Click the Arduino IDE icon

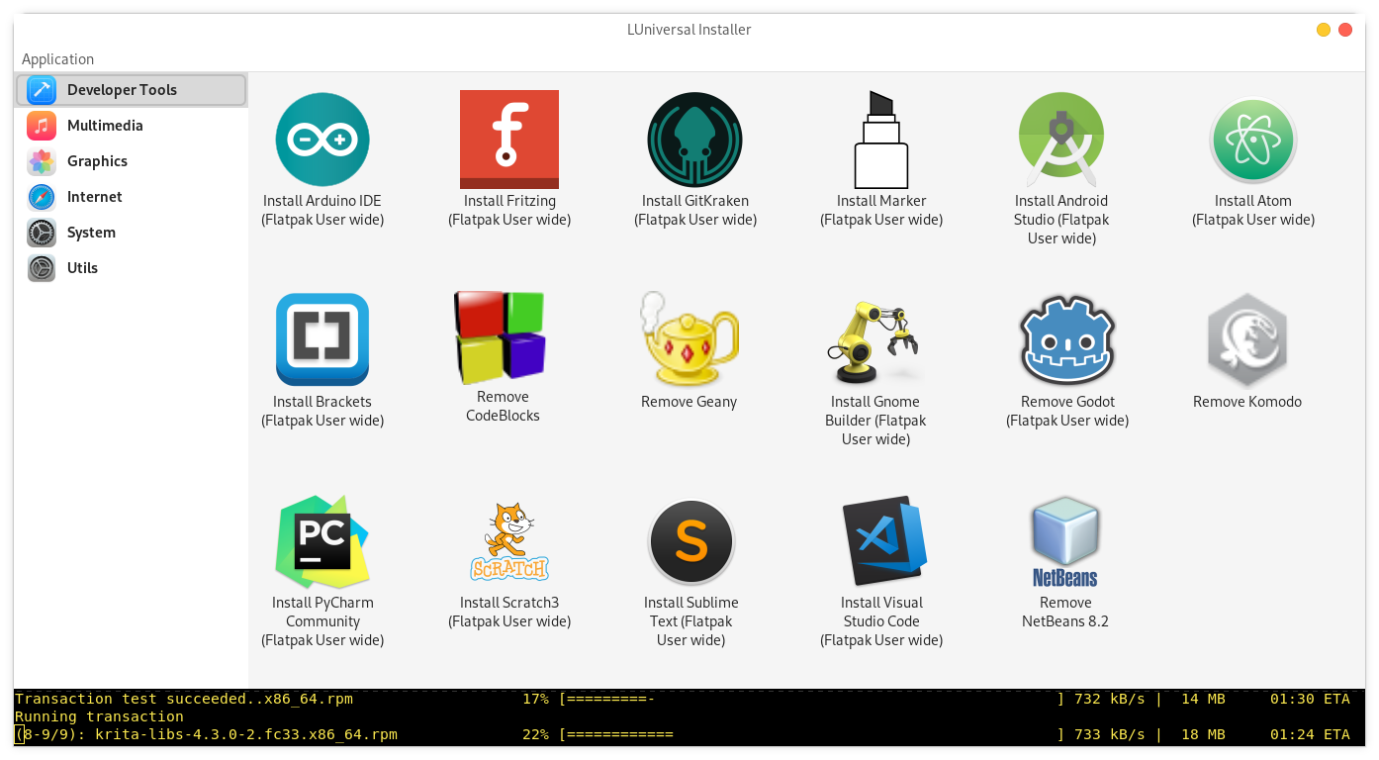point(322,140)
